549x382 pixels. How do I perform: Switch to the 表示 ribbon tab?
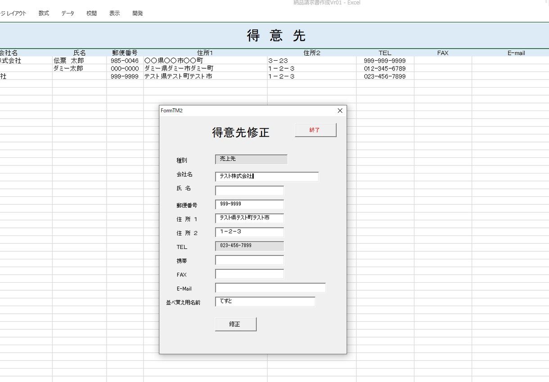pyautogui.click(x=115, y=13)
